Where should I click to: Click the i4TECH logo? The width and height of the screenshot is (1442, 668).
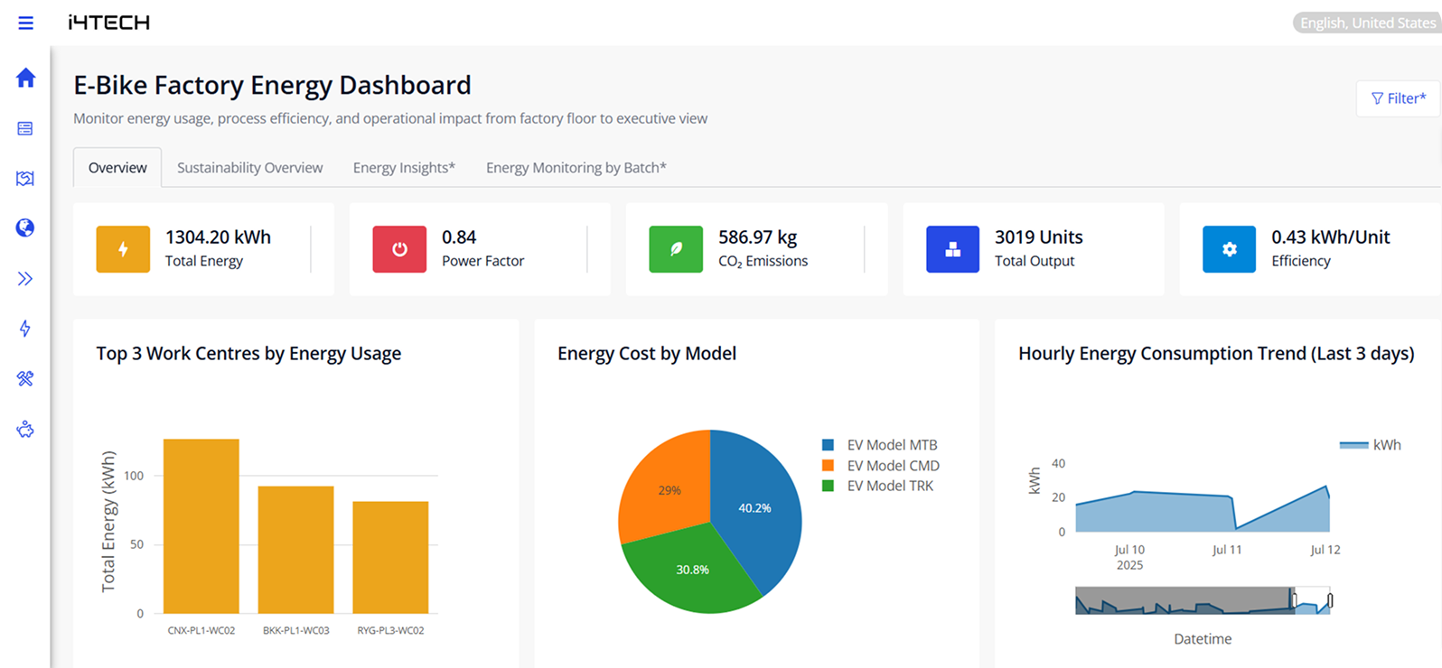[x=108, y=23]
